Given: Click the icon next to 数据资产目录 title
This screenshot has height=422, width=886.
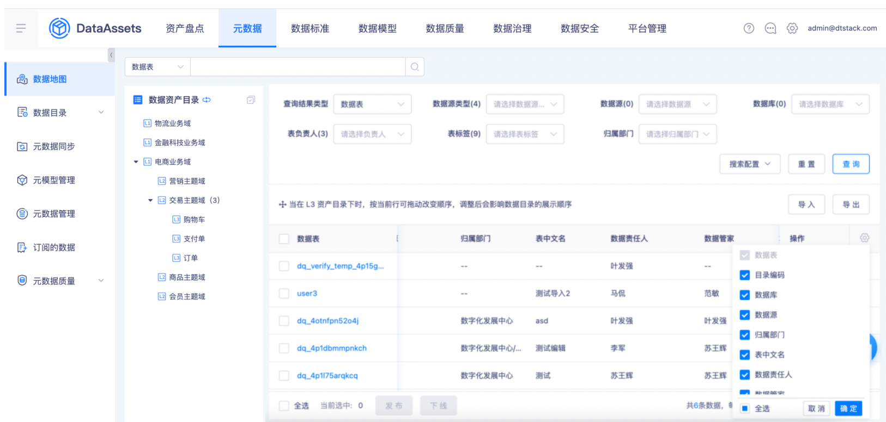Looking at the screenshot, I should click(207, 100).
